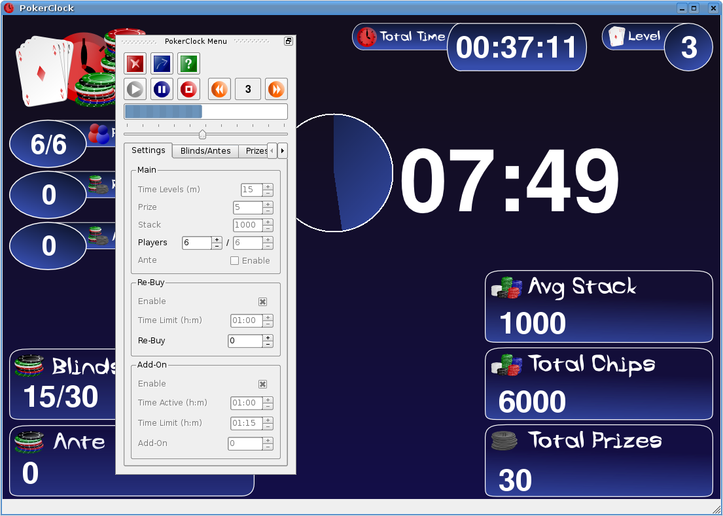Click the Total Chips icon
The image size is (723, 516).
point(506,366)
